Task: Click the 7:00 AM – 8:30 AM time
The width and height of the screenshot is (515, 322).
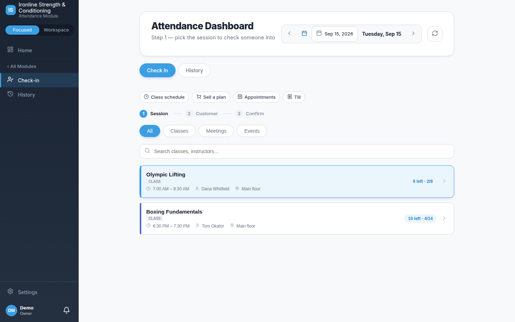Action: click(x=171, y=189)
